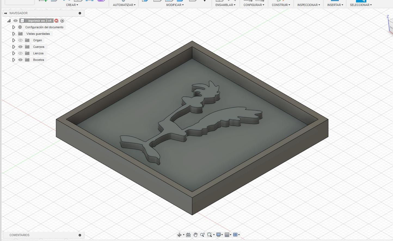Click the folder icon beside Cuerpos

click(27, 47)
